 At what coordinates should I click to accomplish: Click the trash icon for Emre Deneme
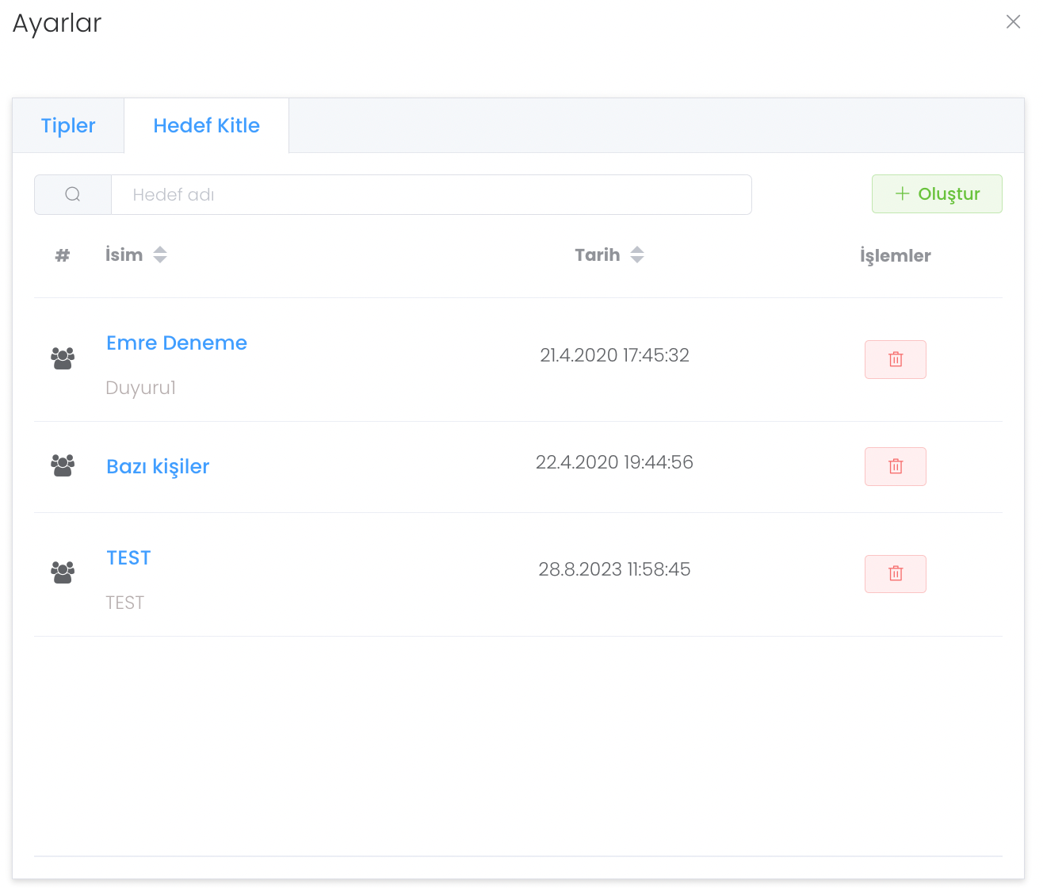[x=895, y=359]
